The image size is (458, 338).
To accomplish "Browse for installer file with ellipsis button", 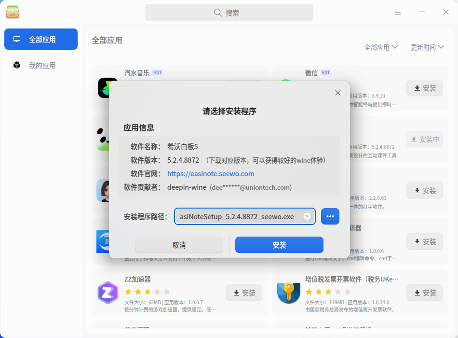I will (330, 216).
